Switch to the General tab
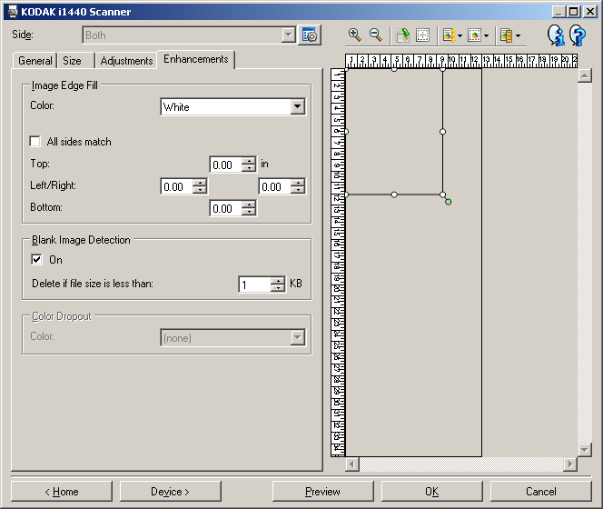 coord(35,61)
